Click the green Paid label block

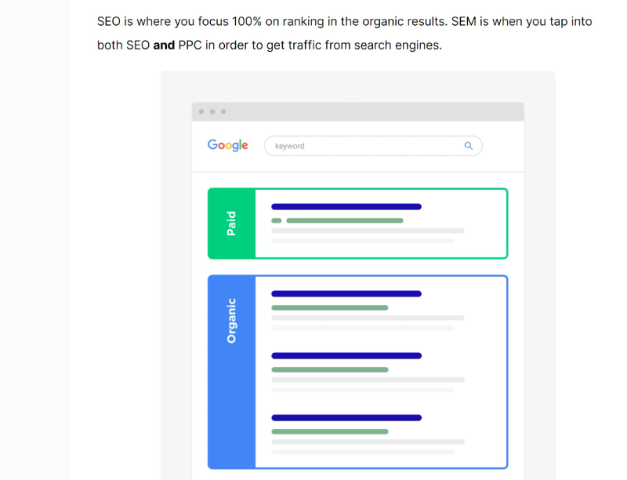(231, 224)
